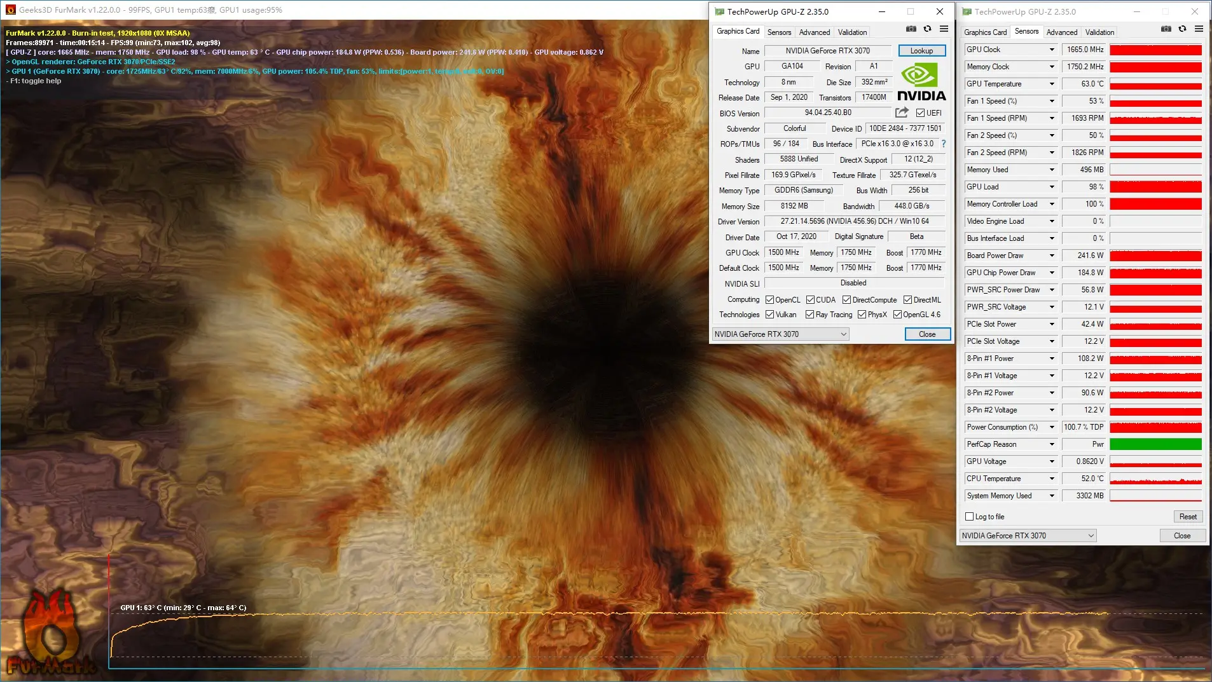Click the BIOS Version field
The image size is (1212, 682).
(828, 113)
